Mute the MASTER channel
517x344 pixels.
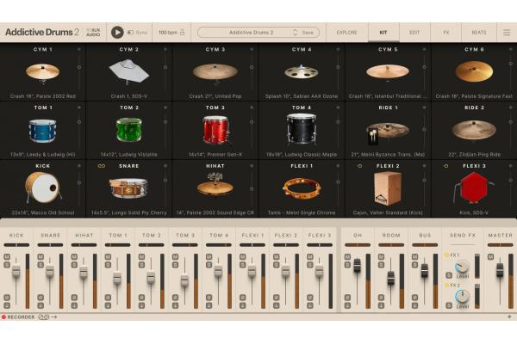[490, 257]
